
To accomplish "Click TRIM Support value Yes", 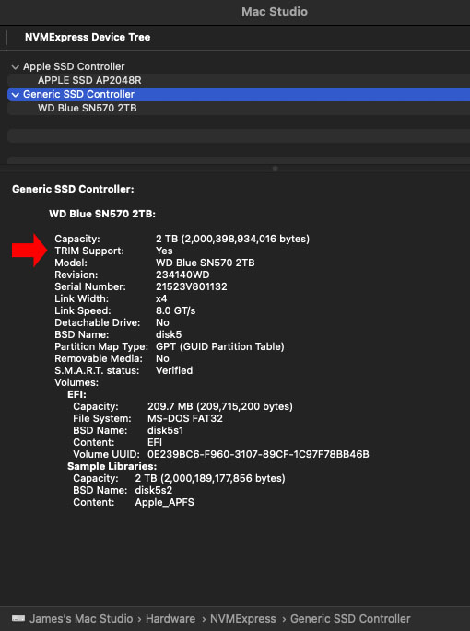I will point(164,251).
